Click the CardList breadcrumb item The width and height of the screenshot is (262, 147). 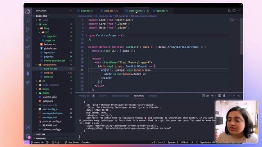[x=123, y=16]
